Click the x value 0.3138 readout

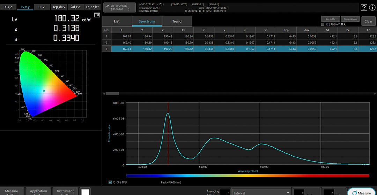click(66, 28)
